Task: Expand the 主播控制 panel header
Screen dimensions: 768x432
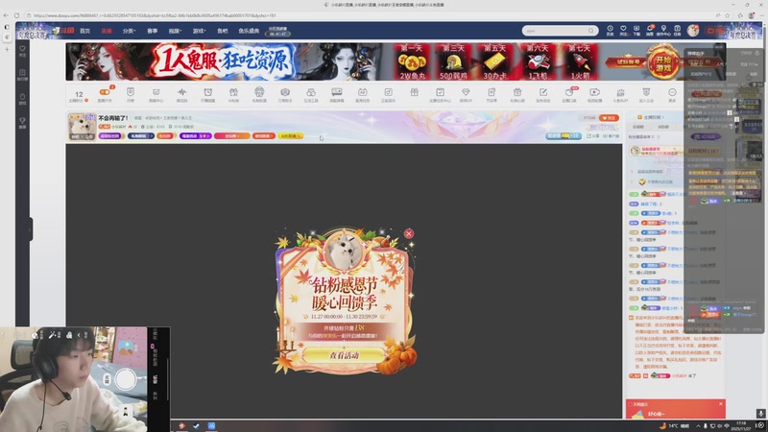Action: 653,117
